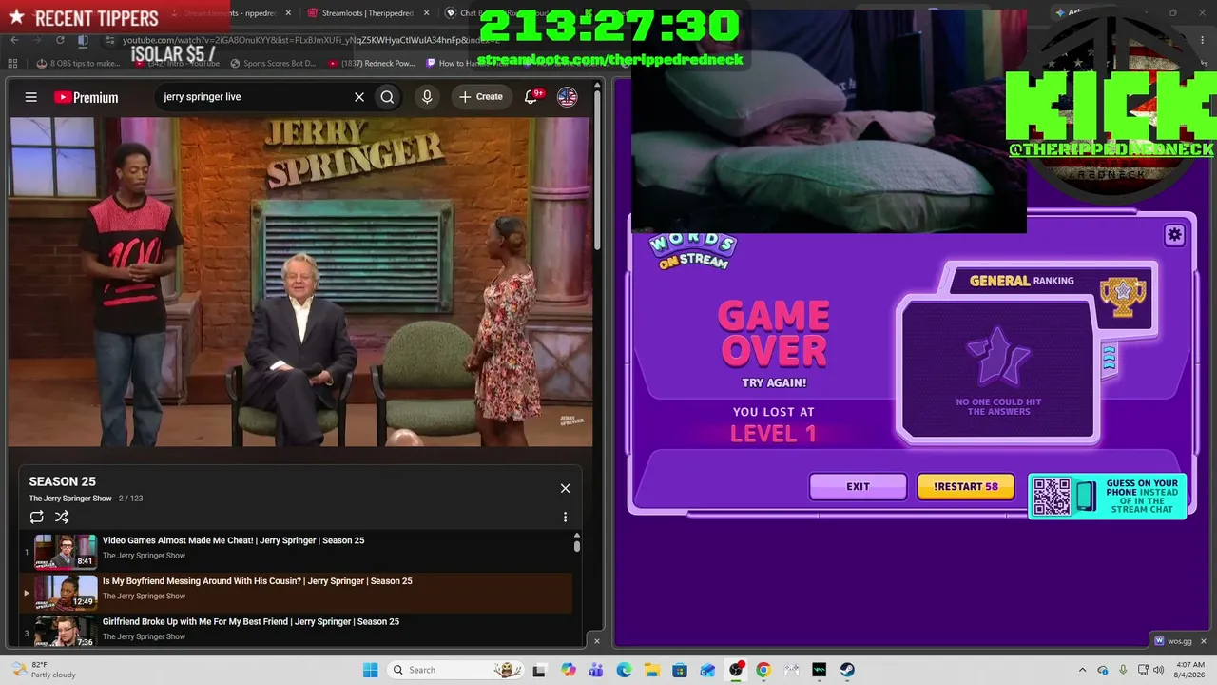Open Microsoft Store from the taskbar
Image resolution: width=1217 pixels, height=685 pixels.
[x=680, y=670]
